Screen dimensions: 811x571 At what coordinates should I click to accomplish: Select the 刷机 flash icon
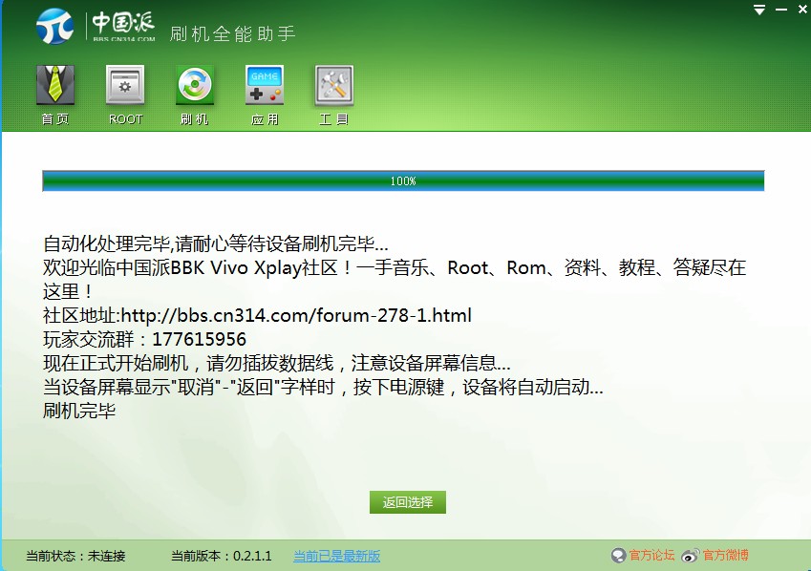[x=195, y=85]
